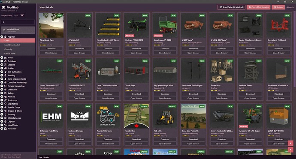Click Check Mod Updates button
The width and height of the screenshot is (296, 159).
click(x=258, y=7)
